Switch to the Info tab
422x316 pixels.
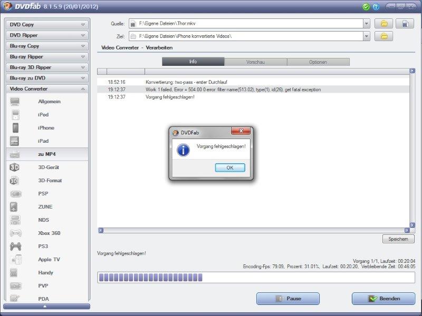(x=193, y=62)
